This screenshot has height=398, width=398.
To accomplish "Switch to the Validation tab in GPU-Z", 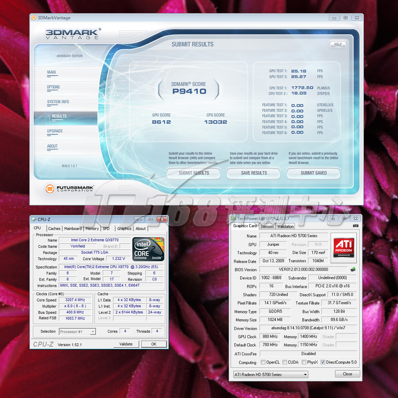I will coord(285,226).
